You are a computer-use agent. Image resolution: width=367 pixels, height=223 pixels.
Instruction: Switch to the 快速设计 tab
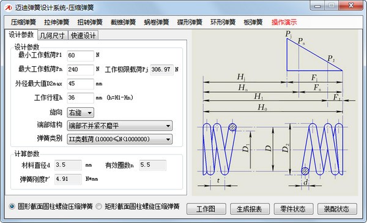[83, 36]
